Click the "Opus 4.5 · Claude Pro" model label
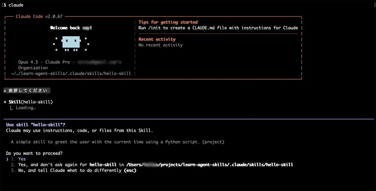 click(x=44, y=62)
